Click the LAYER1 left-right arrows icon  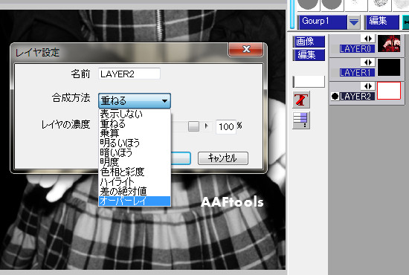368,62
